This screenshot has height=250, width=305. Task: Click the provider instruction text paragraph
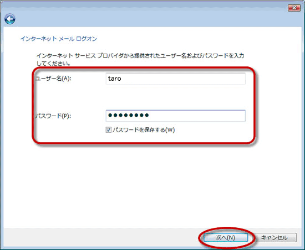(140, 59)
